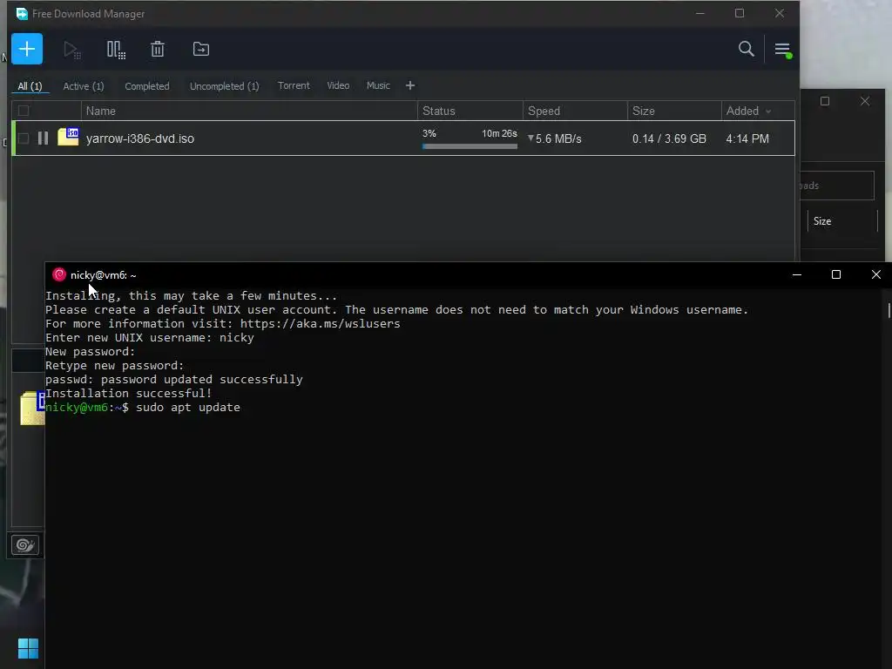
Task: Select the yarrow-i386-dvd.iso file name
Action: click(140, 139)
